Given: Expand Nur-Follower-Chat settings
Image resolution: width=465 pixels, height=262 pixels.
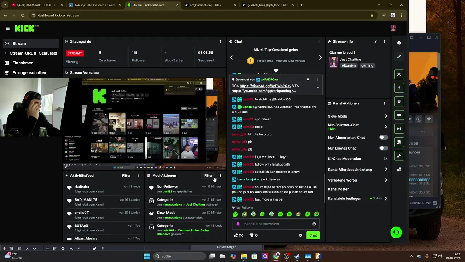Looking at the screenshot, I should coord(386,127).
